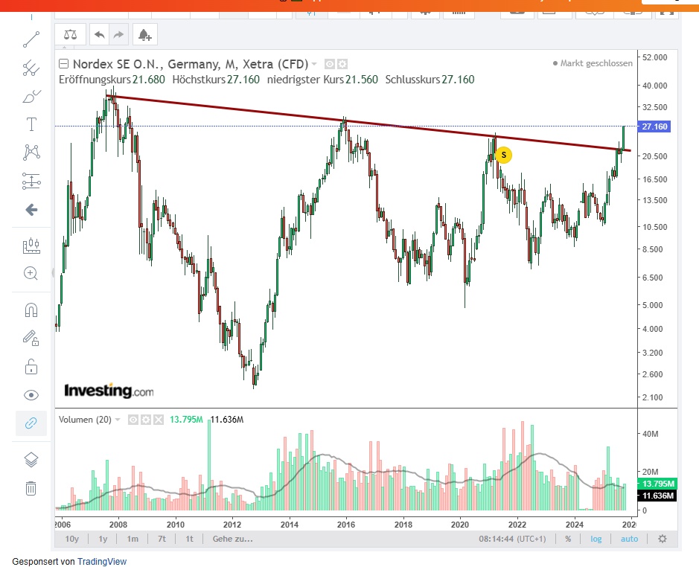Click the Schlusskurs 27.160 value
Image resolution: width=699 pixels, height=567 pixels.
[x=458, y=80]
